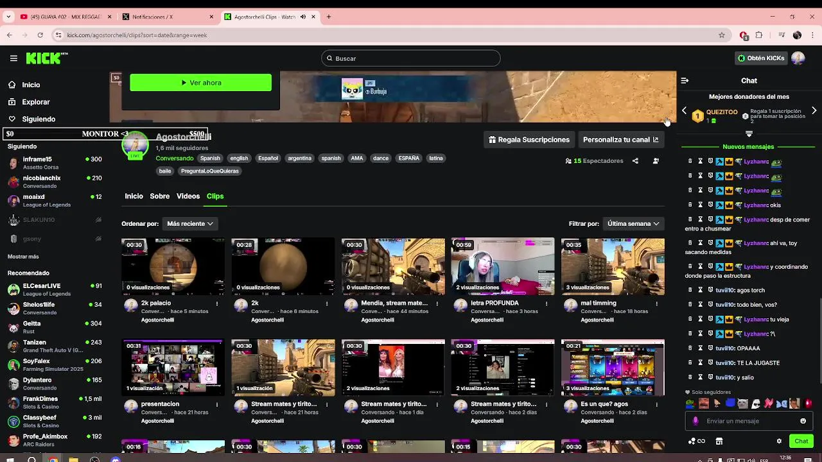The image size is (822, 462).
Task: Click the 'Nuevos mensajes' label in chat
Action: (x=748, y=147)
